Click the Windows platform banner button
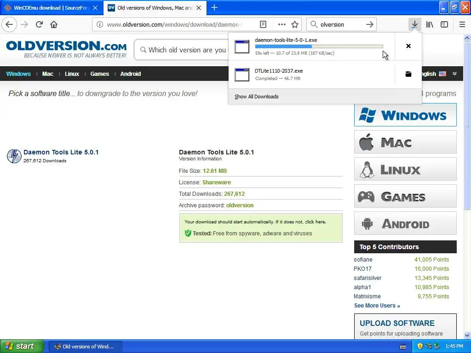The height and width of the screenshot is (353, 471). point(405,115)
